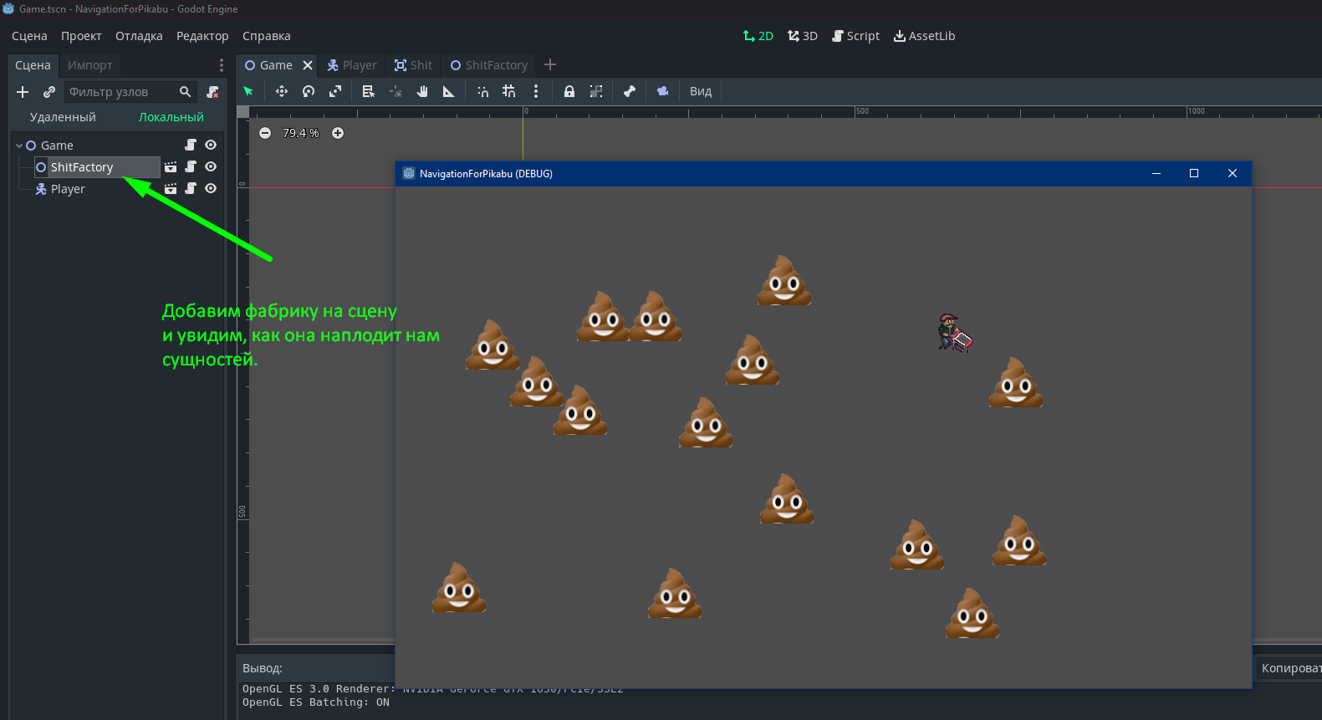Collapse the Game root node
Viewport: 1322px width, 720px height.
19,146
